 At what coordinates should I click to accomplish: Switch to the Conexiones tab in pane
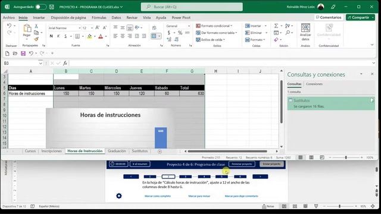[314, 84]
